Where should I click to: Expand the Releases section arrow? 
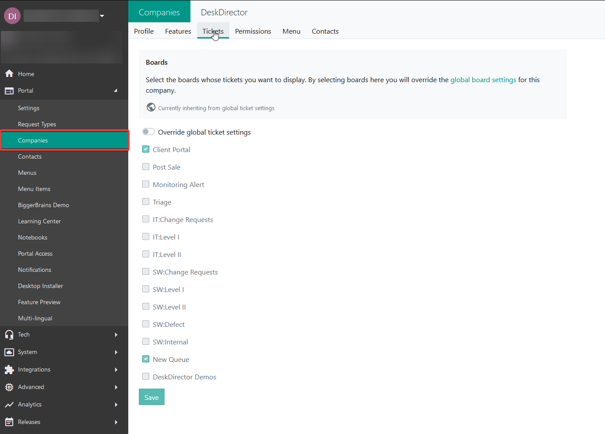(x=116, y=422)
